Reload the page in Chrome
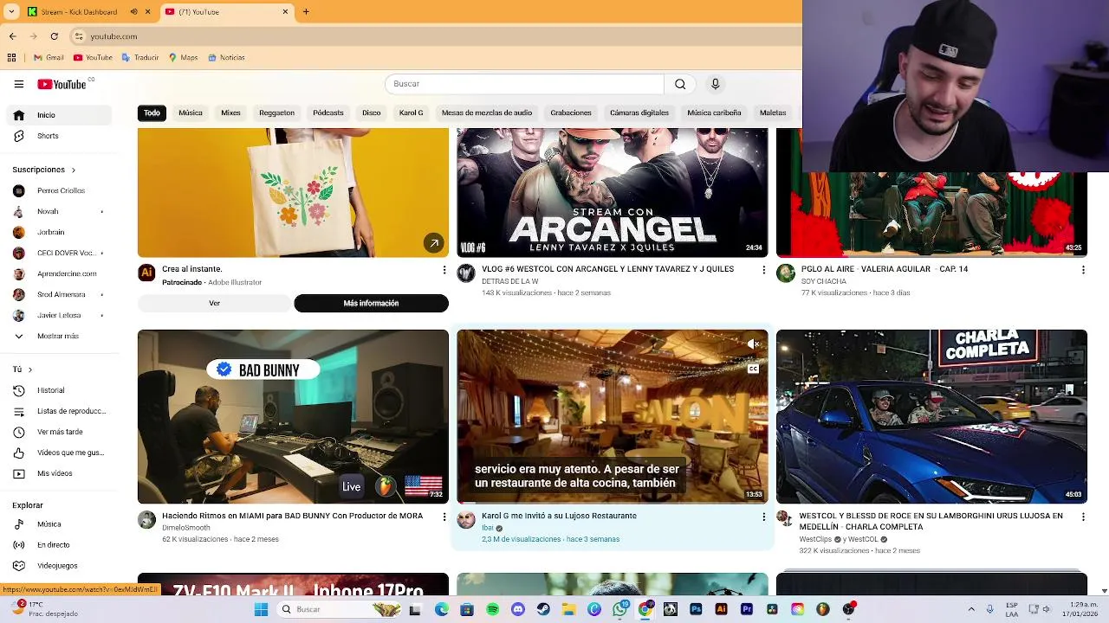The width and height of the screenshot is (1109, 623). coord(54,36)
